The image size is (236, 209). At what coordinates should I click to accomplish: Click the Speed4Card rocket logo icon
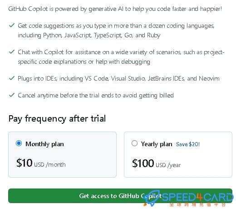pos(151,199)
